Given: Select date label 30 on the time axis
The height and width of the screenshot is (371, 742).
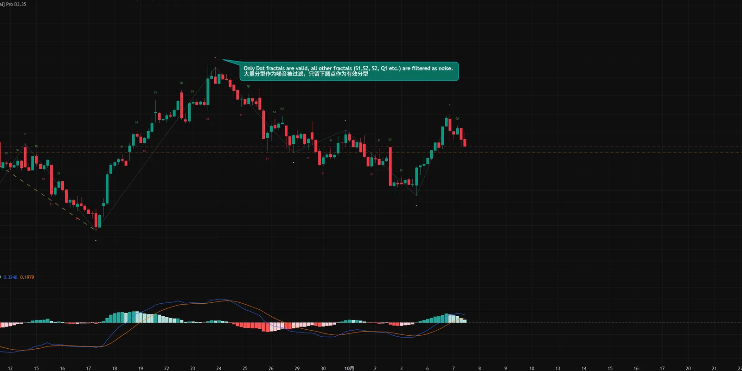Looking at the screenshot, I should [323, 368].
